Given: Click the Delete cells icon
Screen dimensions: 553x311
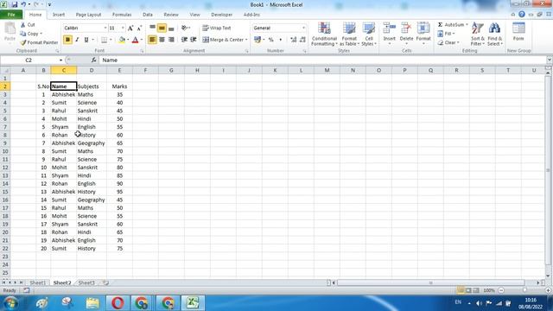Looking at the screenshot, I should pyautogui.click(x=406, y=29).
